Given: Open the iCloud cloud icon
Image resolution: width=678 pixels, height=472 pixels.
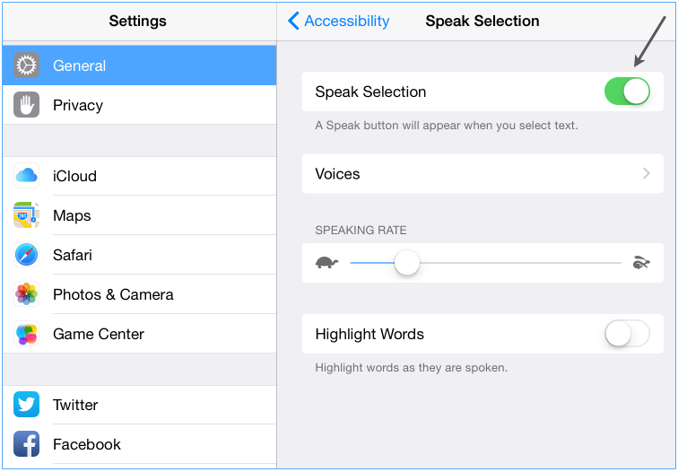Looking at the screenshot, I should coord(26,176).
